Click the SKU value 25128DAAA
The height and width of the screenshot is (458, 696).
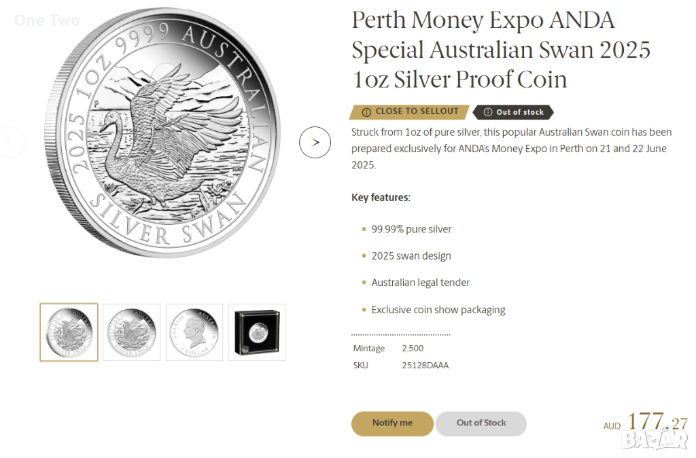tap(425, 365)
